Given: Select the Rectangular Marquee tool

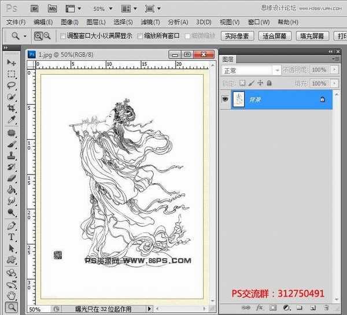Looking at the screenshot, I should coord(12,74).
